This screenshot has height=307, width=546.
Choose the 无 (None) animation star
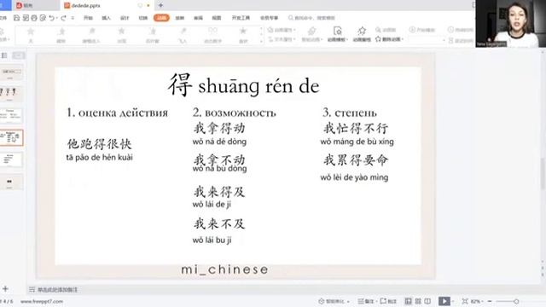pyautogui.click(x=31, y=35)
